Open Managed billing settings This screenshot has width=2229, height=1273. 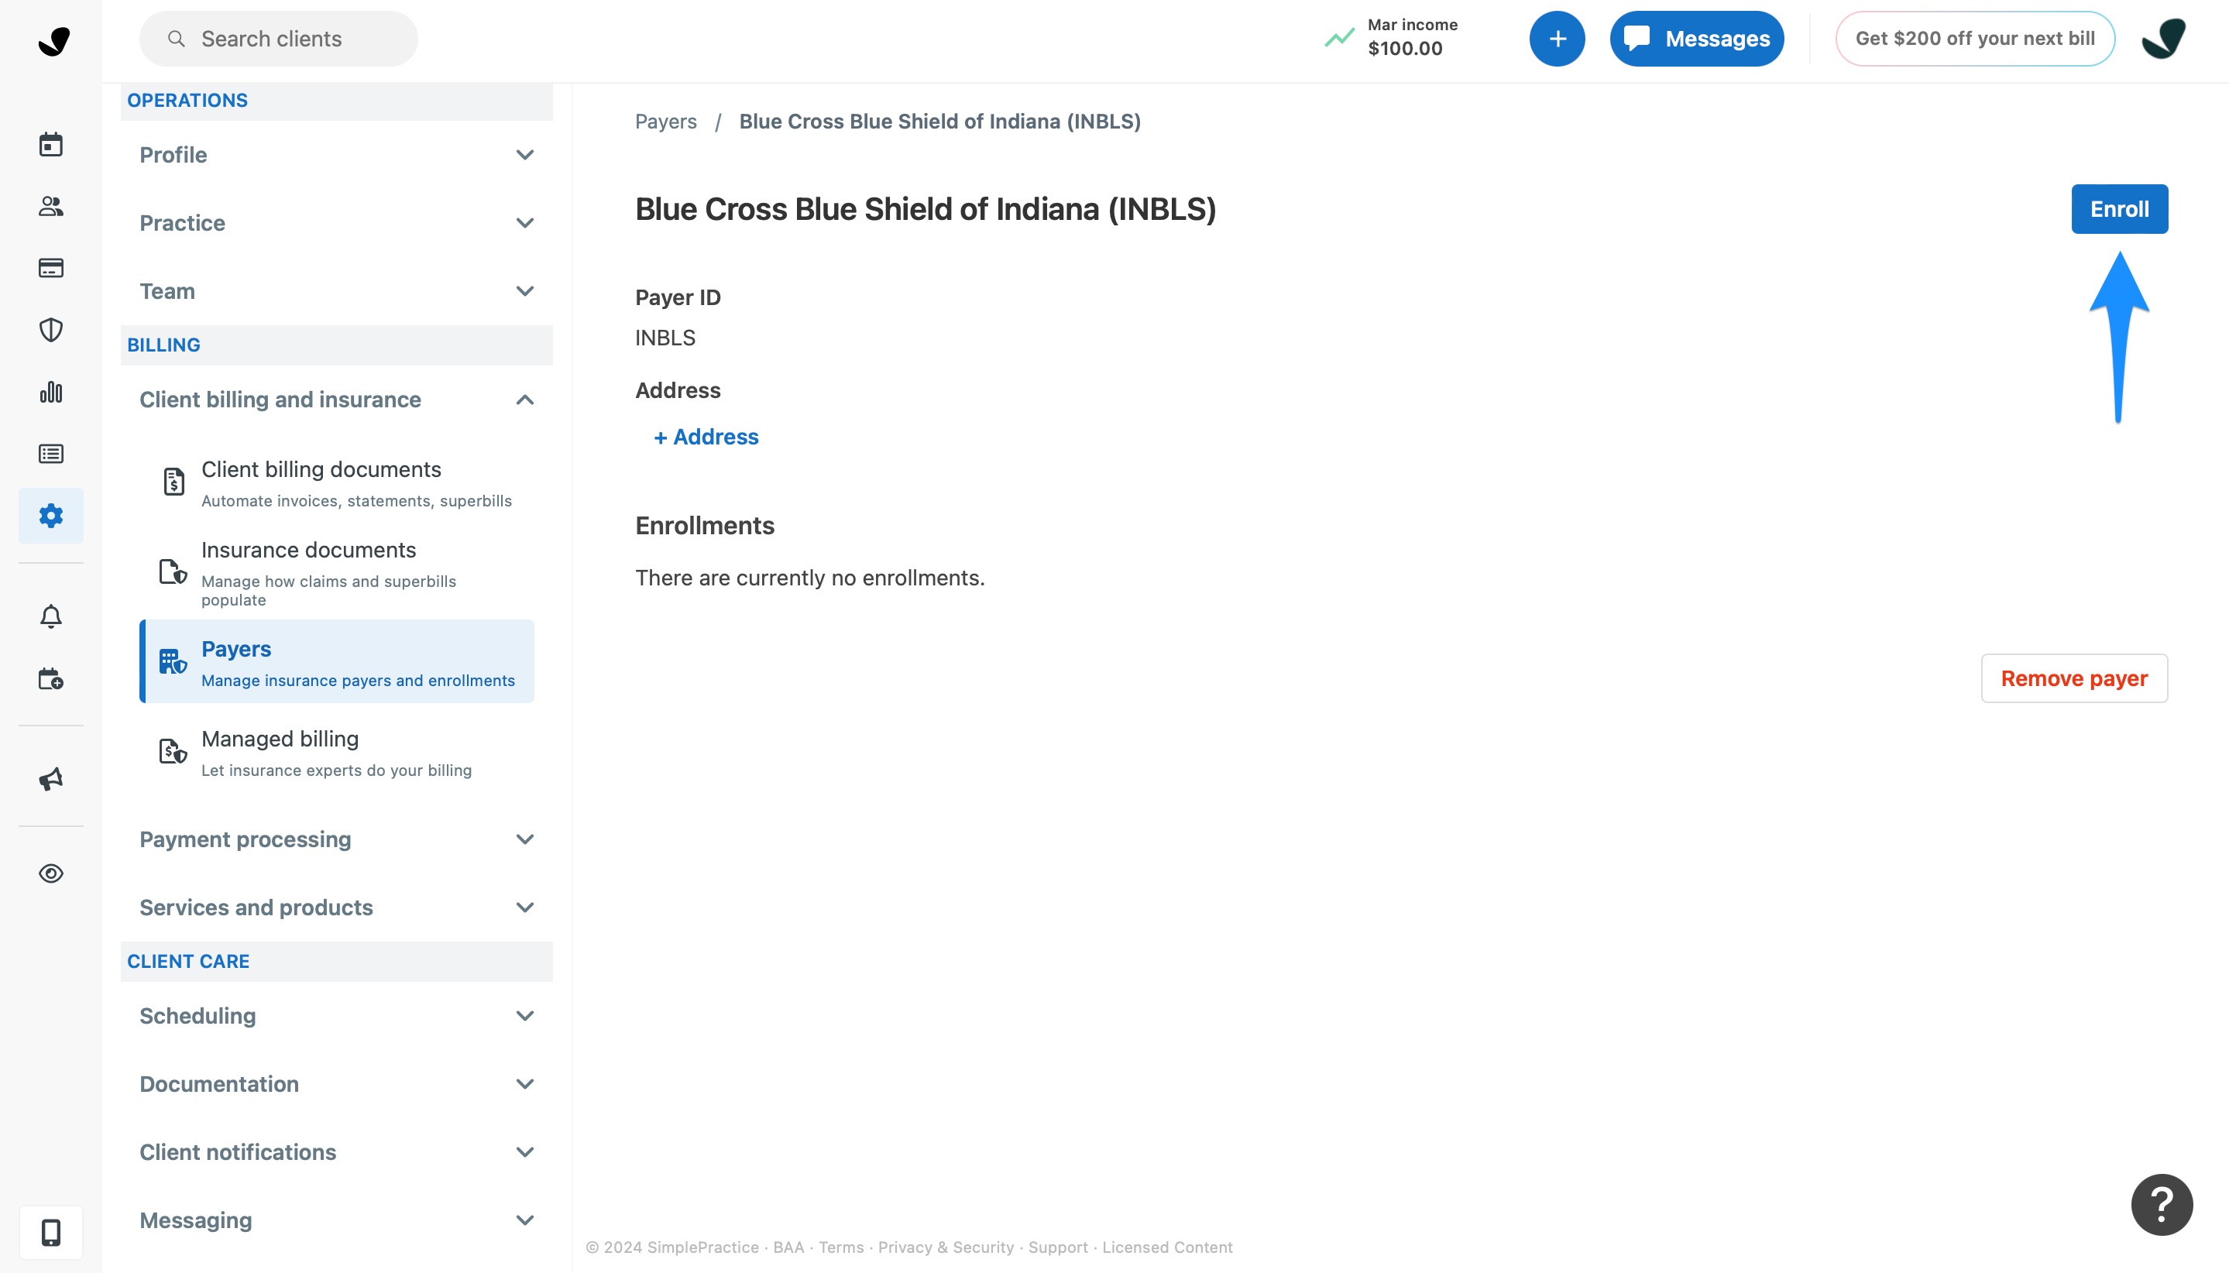pos(337,753)
